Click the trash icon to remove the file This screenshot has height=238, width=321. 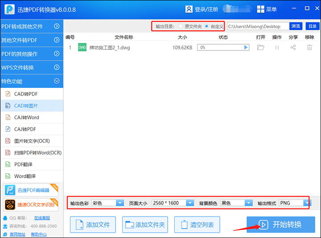click(309, 47)
